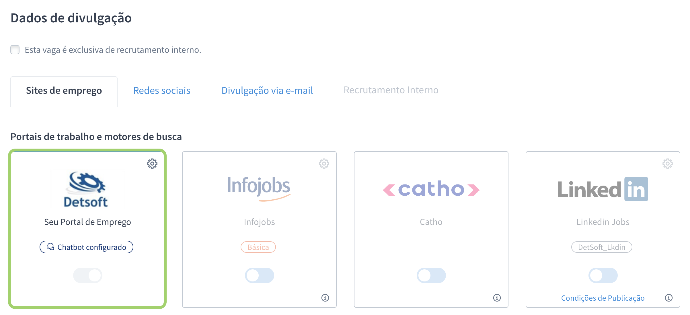Enable the Infojobs publishing toggle
Viewport: 690px width, 315px height.
pos(259,275)
